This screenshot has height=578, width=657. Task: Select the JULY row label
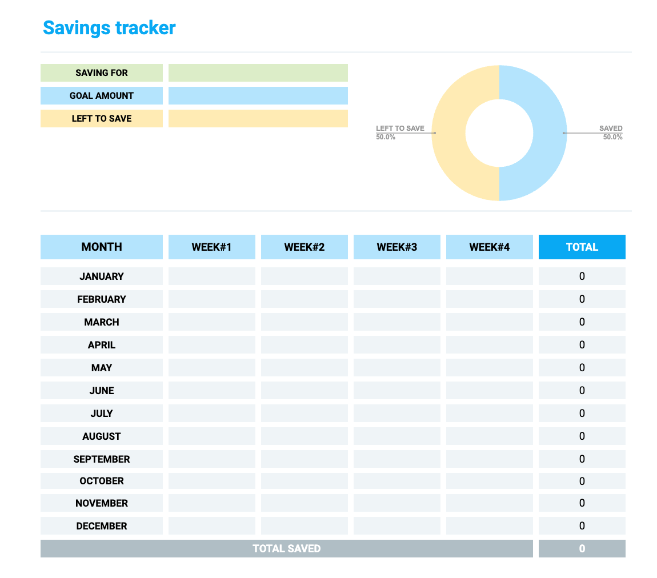tap(101, 414)
